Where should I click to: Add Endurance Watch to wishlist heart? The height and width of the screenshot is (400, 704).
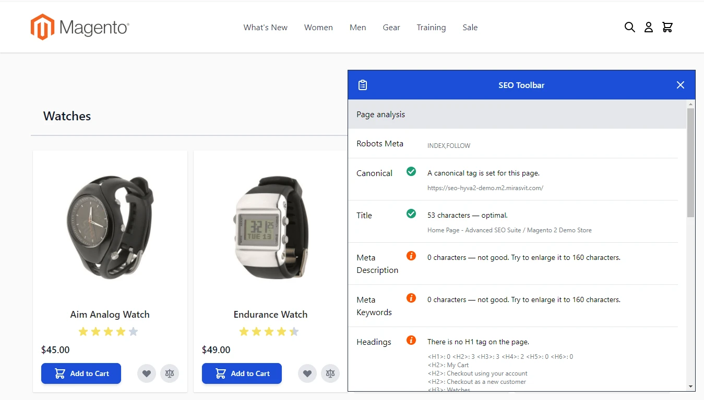307,373
